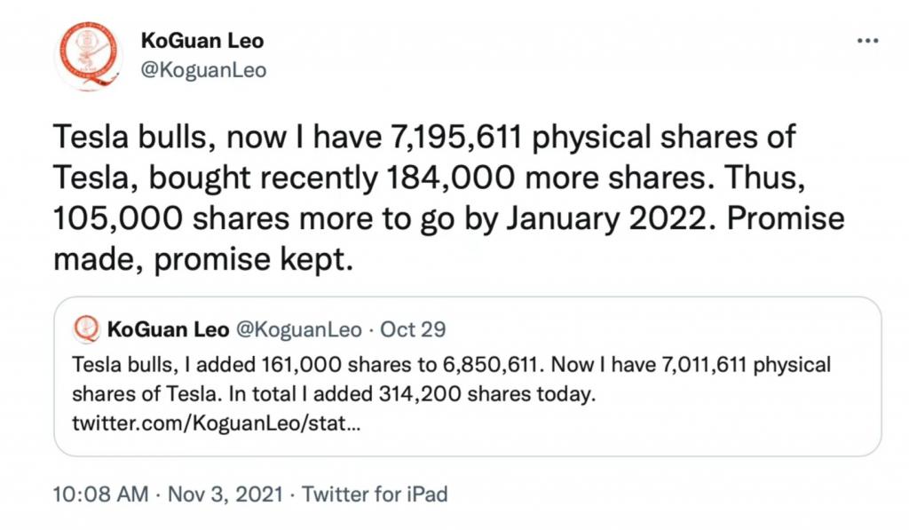The image size is (909, 530).
Task: Open the twitter.com/KoguanLeo/stat… link
Action: tap(217, 423)
